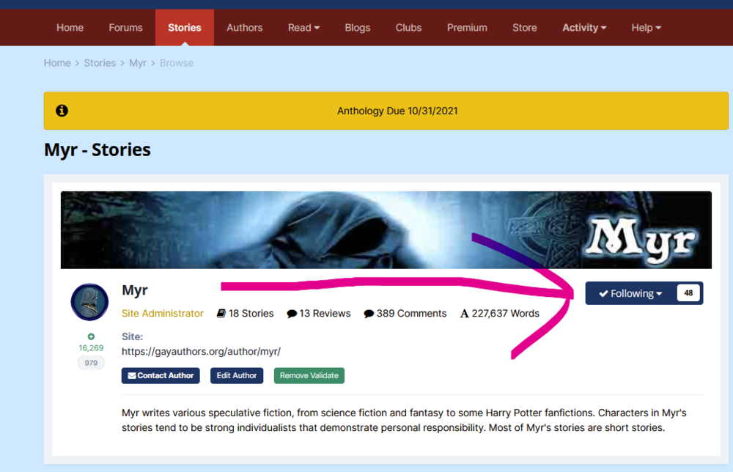Click the envelope icon on Contact Author

(x=132, y=375)
